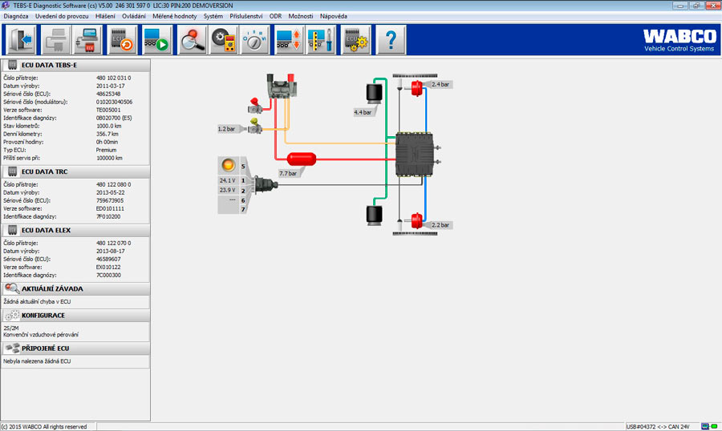Open the Možnosti menu
The image size is (722, 431).
[301, 16]
